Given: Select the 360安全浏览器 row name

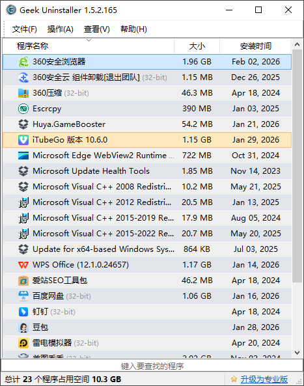Looking at the screenshot, I should [x=59, y=62].
